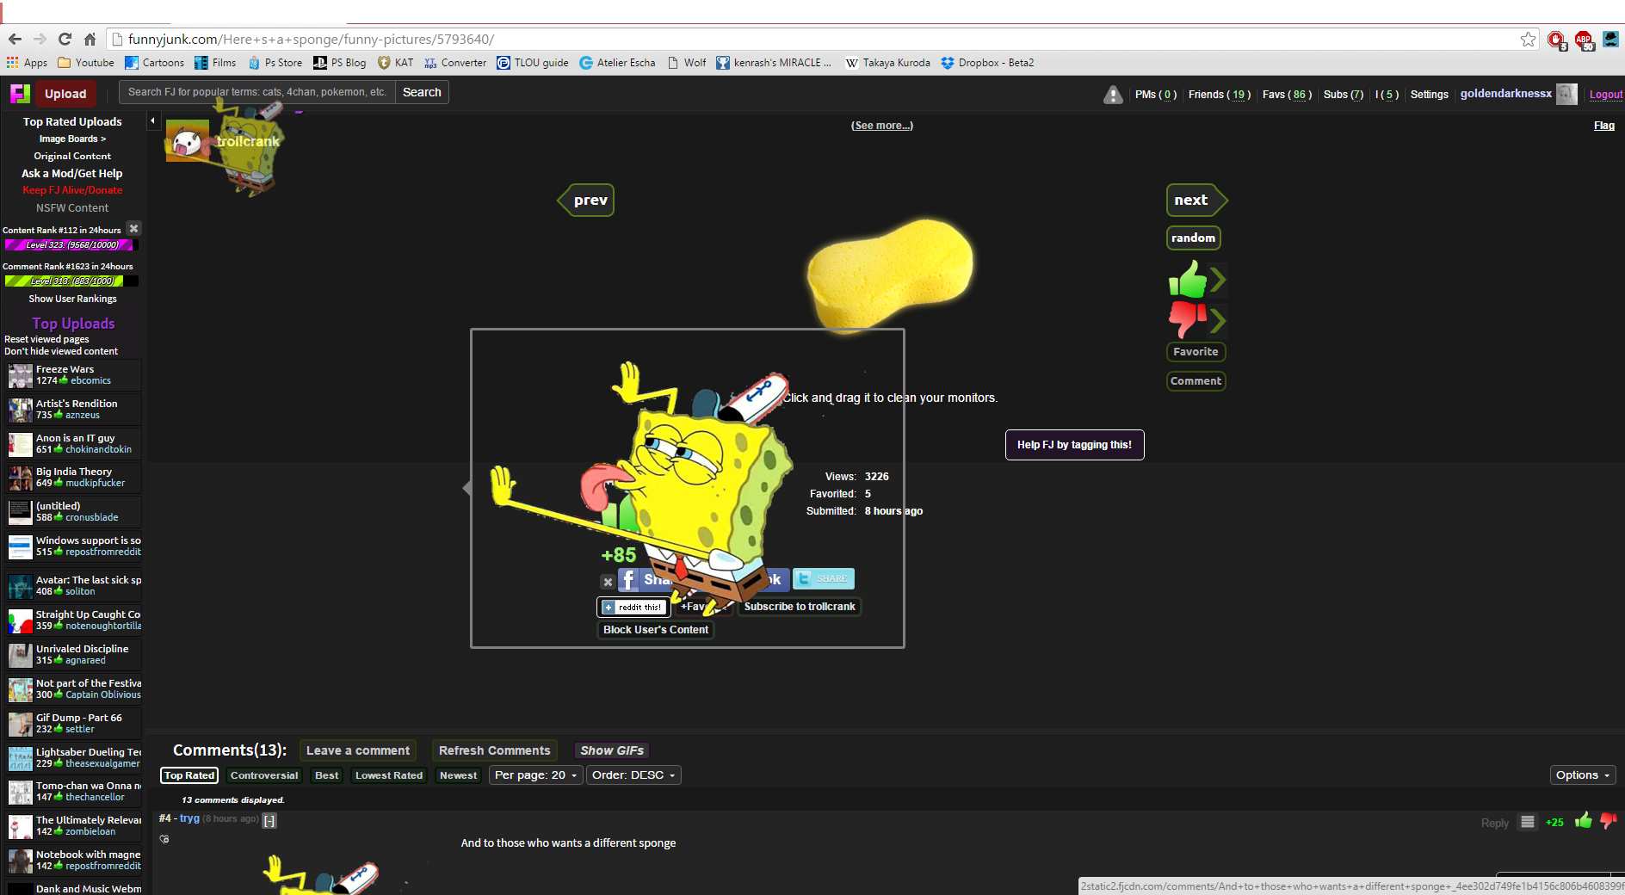Bookmark this page with the star icon
This screenshot has width=1625, height=895.
click(1528, 40)
